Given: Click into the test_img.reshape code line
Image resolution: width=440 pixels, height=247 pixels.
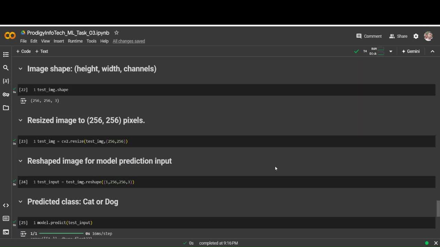Looking at the screenshot, I should [86, 182].
